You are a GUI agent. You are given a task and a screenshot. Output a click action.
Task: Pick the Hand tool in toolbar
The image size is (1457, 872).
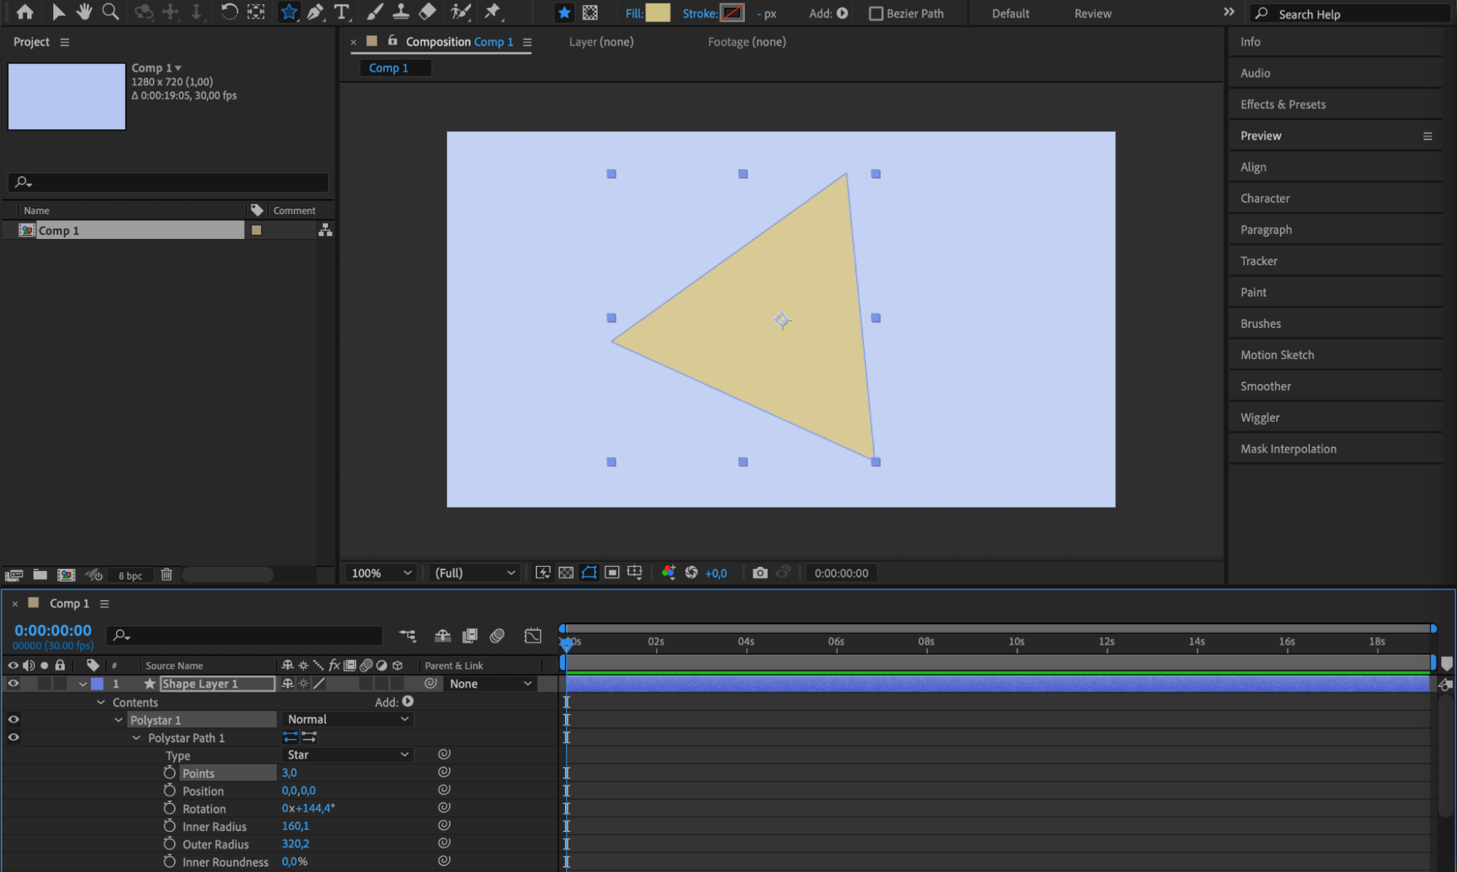tap(84, 12)
